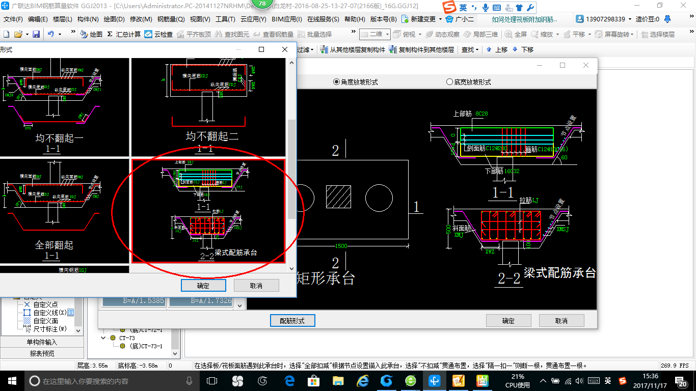The image size is (696, 391).
Task: Click 局部三维 local 3D tool
Action: pyautogui.click(x=480, y=34)
